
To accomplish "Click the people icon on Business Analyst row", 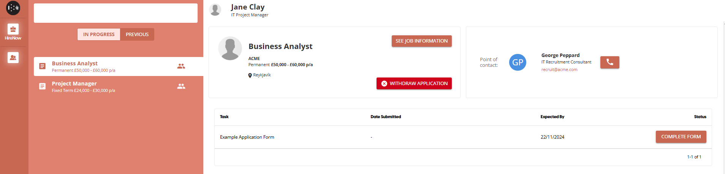I will tap(181, 66).
